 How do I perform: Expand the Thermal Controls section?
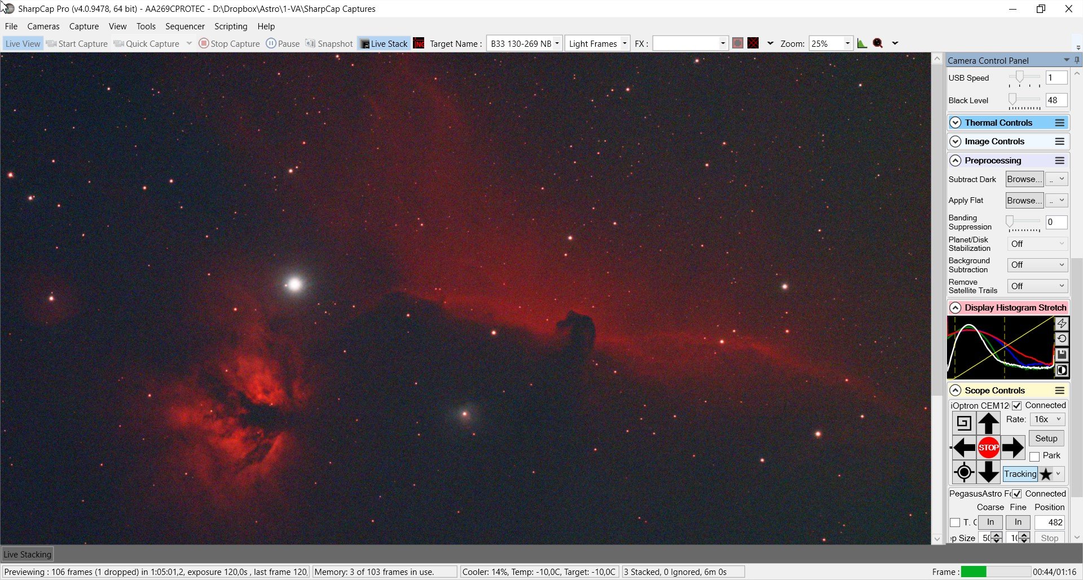click(955, 123)
